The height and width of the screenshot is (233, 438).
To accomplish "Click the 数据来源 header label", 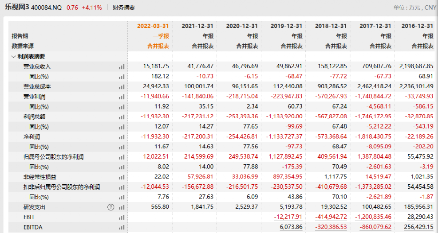I will pos(23,46).
